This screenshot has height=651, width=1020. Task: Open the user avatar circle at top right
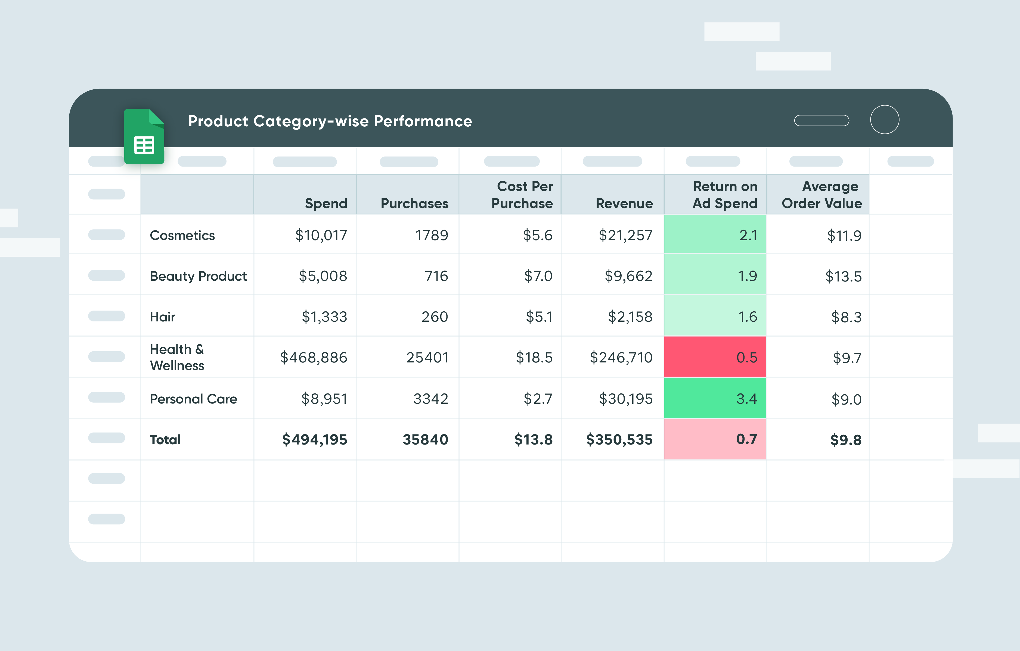884,120
